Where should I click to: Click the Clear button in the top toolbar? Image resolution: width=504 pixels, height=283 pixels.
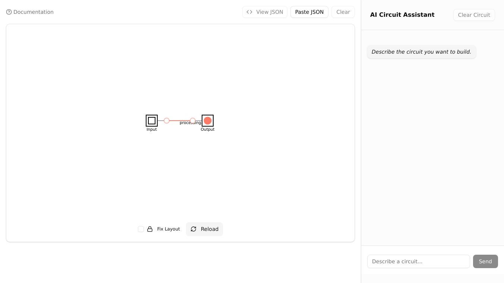click(x=343, y=12)
